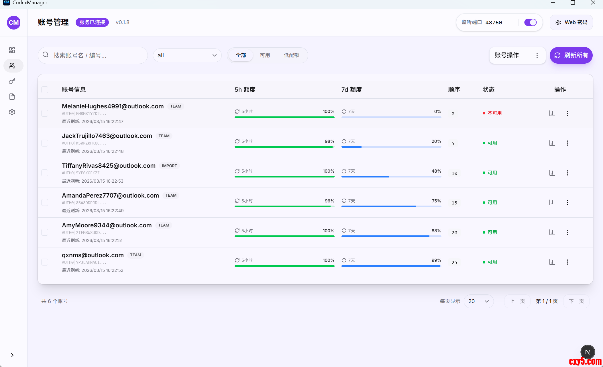
Task: View usage chart icon for qxnms@outlook.com
Action: (x=552, y=262)
